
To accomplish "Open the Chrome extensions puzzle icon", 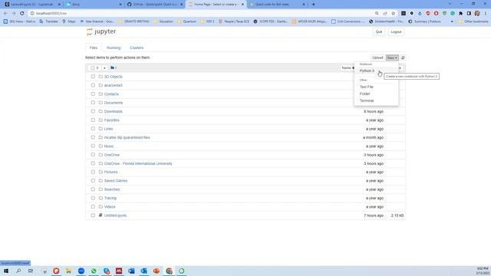I will tap(460, 14).
